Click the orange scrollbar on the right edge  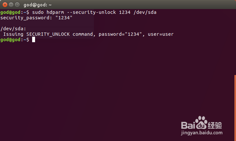pos(235,108)
